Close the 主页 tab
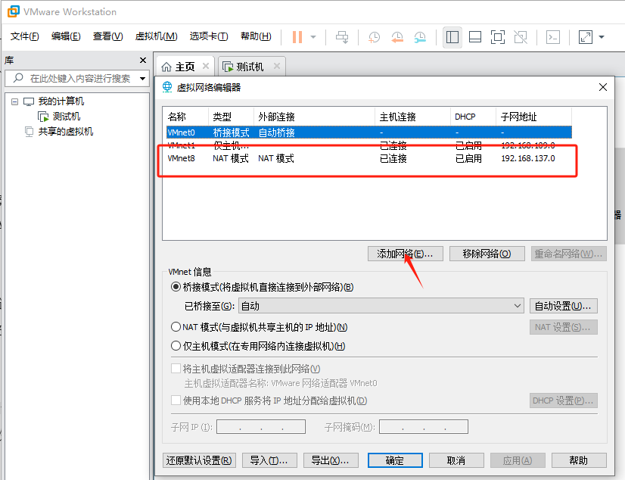The image size is (625, 480). pyautogui.click(x=206, y=66)
